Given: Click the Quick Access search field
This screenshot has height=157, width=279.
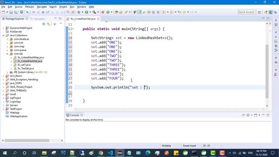Looking at the screenshot, I should 246,12.
